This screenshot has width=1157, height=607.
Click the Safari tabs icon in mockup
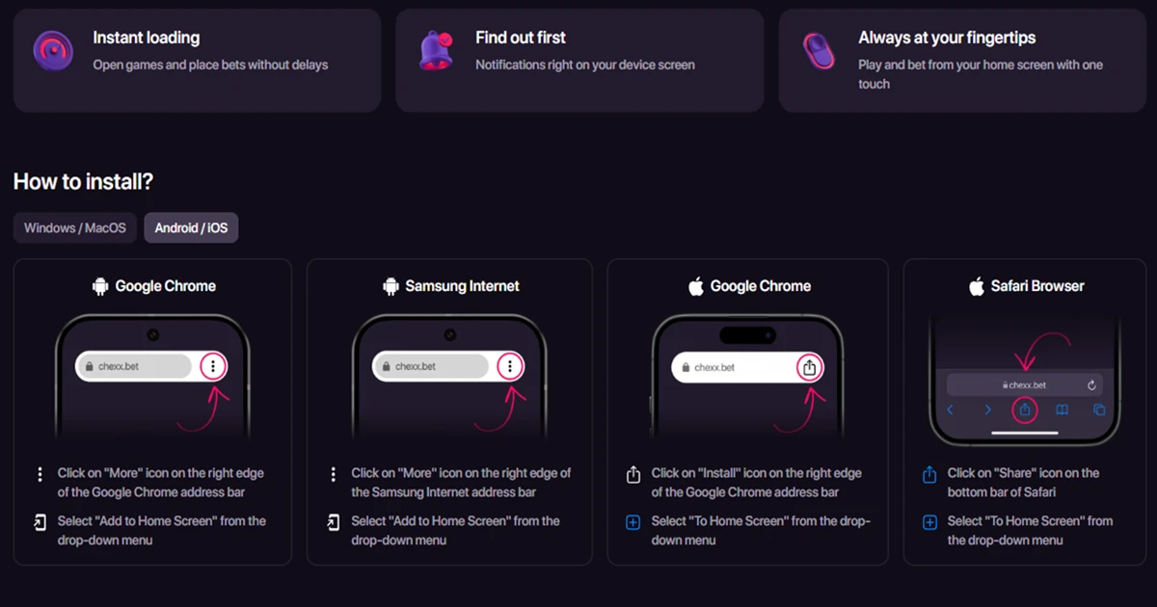1099,410
